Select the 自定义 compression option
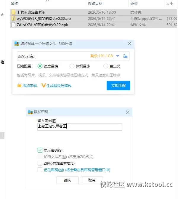The width and height of the screenshot is (178, 199). coord(106,66)
